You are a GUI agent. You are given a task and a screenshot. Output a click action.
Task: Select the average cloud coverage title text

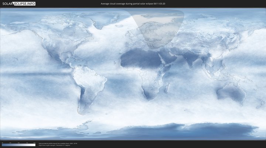(x=133, y=4)
